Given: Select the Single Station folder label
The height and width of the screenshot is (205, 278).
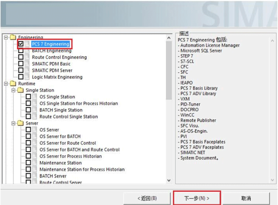Looking at the screenshot, I should (x=40, y=90).
